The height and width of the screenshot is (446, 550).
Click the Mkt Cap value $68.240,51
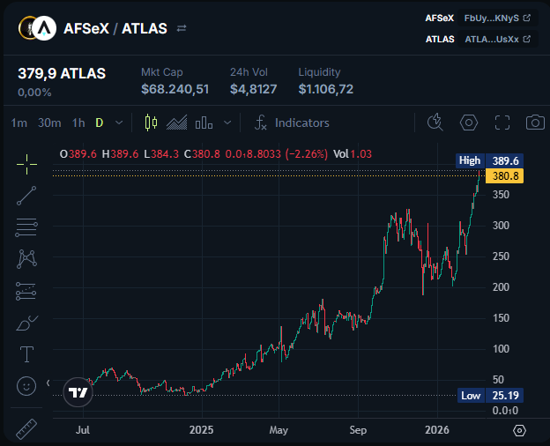tap(175, 89)
